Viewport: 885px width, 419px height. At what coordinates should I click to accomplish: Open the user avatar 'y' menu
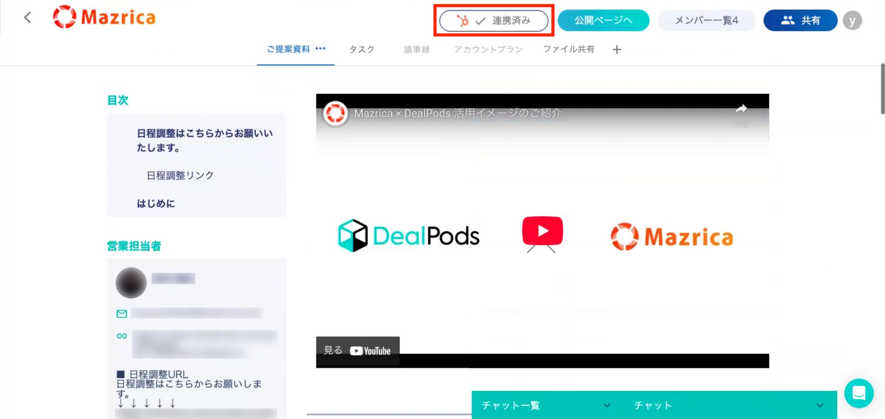852,20
